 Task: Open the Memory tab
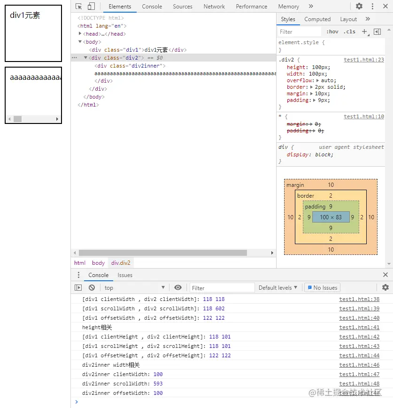(x=288, y=7)
